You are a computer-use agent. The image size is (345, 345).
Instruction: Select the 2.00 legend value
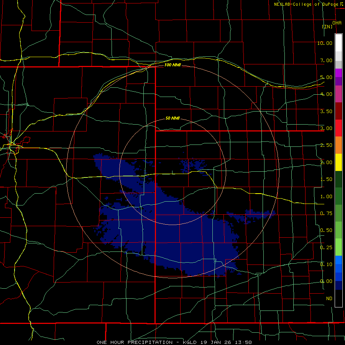326,163
